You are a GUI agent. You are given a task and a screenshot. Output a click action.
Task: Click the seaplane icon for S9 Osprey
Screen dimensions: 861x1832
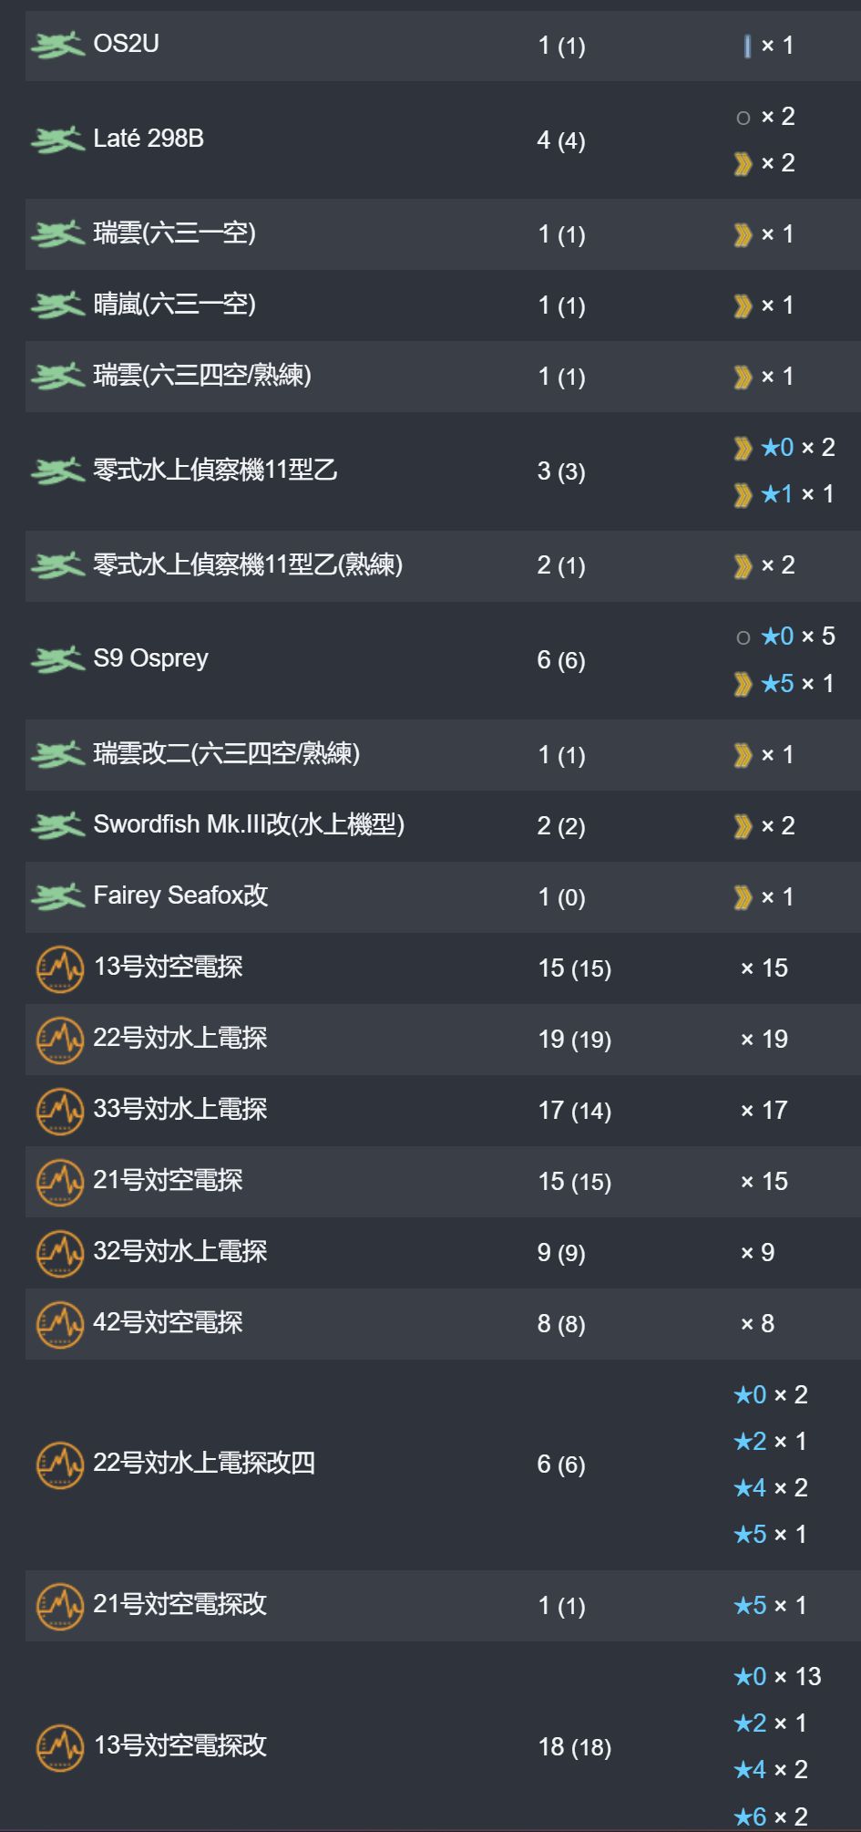[x=57, y=659]
